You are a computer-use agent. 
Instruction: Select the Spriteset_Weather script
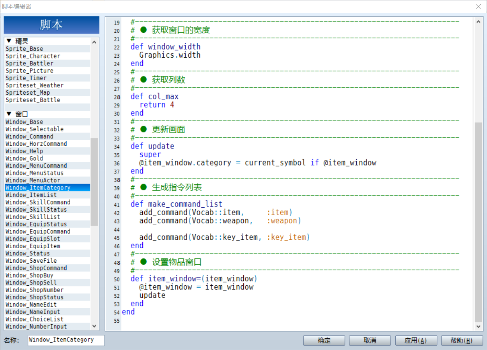coord(48,85)
